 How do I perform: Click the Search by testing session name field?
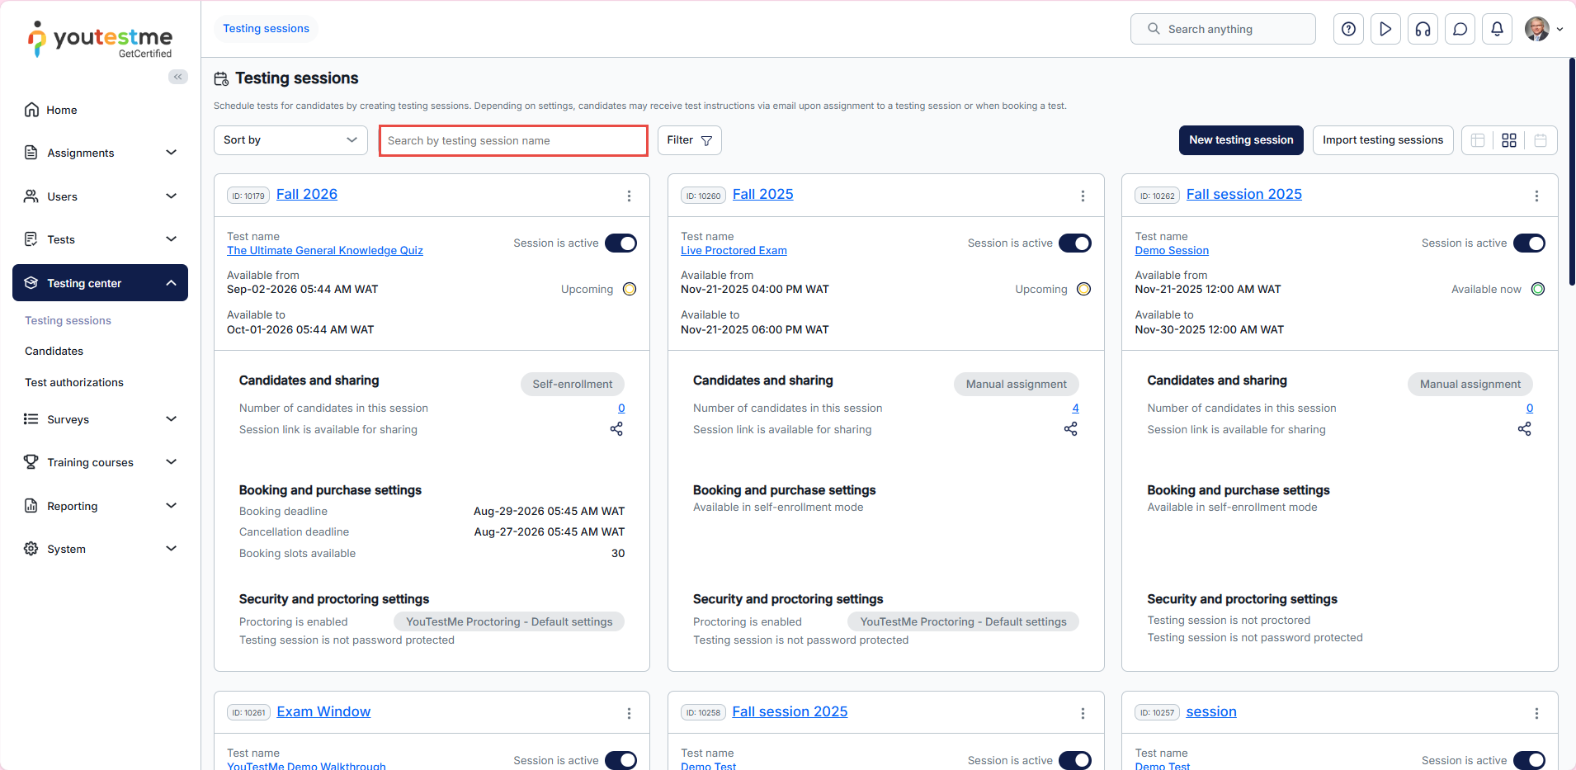pyautogui.click(x=512, y=140)
